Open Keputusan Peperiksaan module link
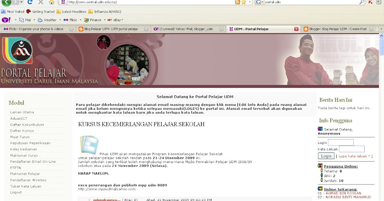 point(30,143)
